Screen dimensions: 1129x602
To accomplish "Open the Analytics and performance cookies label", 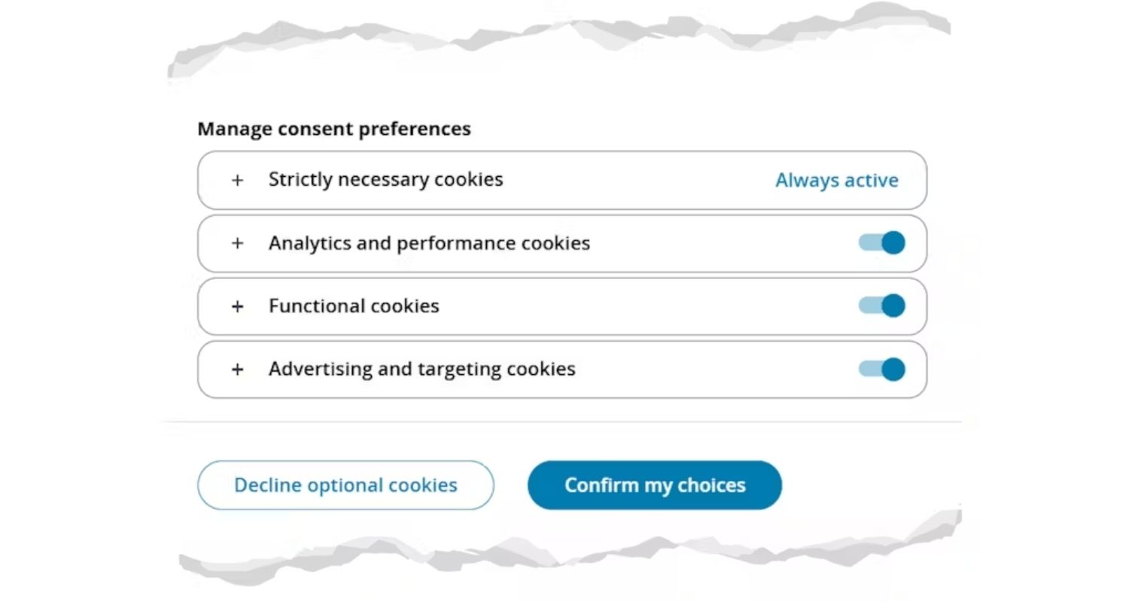I will pos(429,243).
